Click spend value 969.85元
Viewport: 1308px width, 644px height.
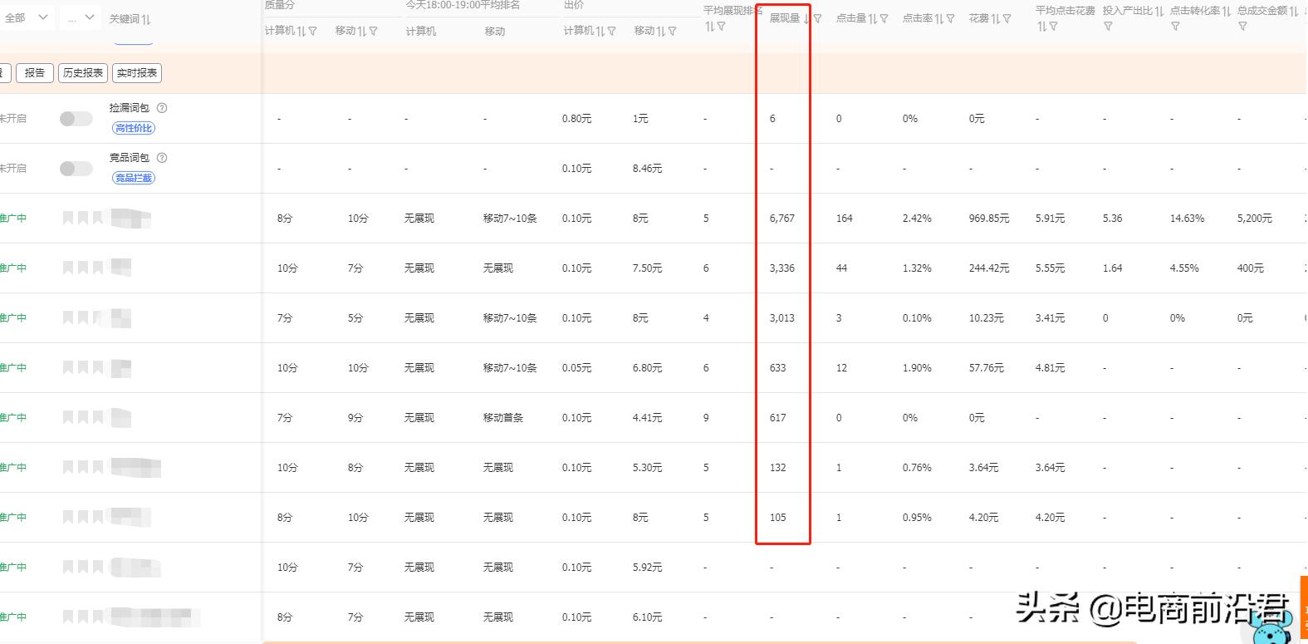tap(989, 219)
